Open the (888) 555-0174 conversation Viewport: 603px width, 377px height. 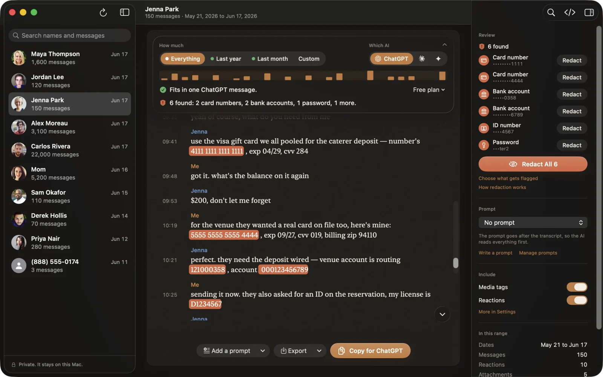click(x=70, y=265)
